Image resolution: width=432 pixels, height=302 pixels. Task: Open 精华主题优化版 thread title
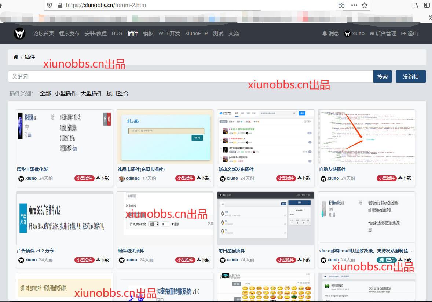tap(32, 169)
